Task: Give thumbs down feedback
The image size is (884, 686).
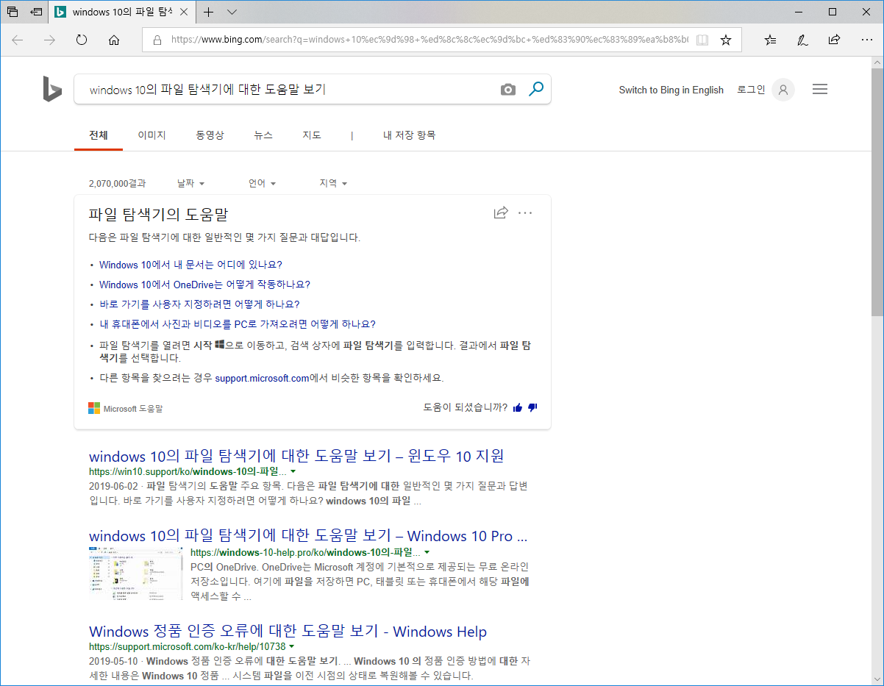Action: [533, 407]
